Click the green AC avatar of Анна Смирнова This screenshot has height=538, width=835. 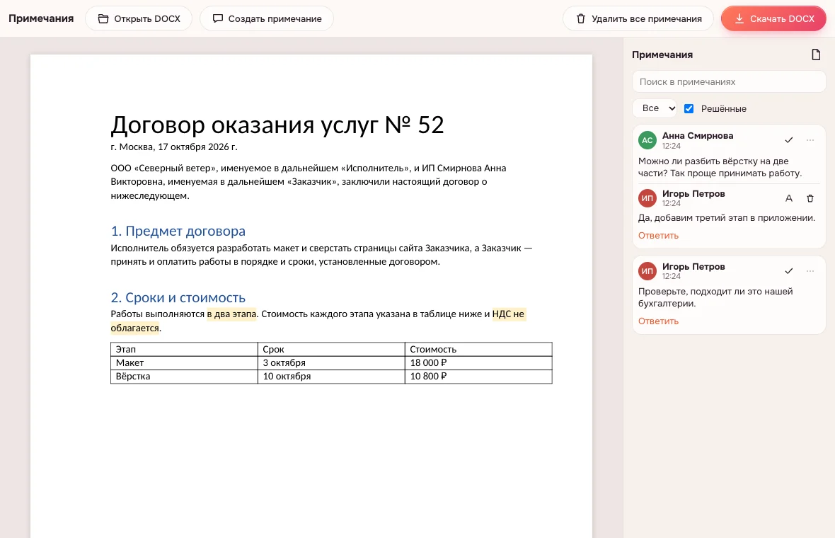point(647,140)
